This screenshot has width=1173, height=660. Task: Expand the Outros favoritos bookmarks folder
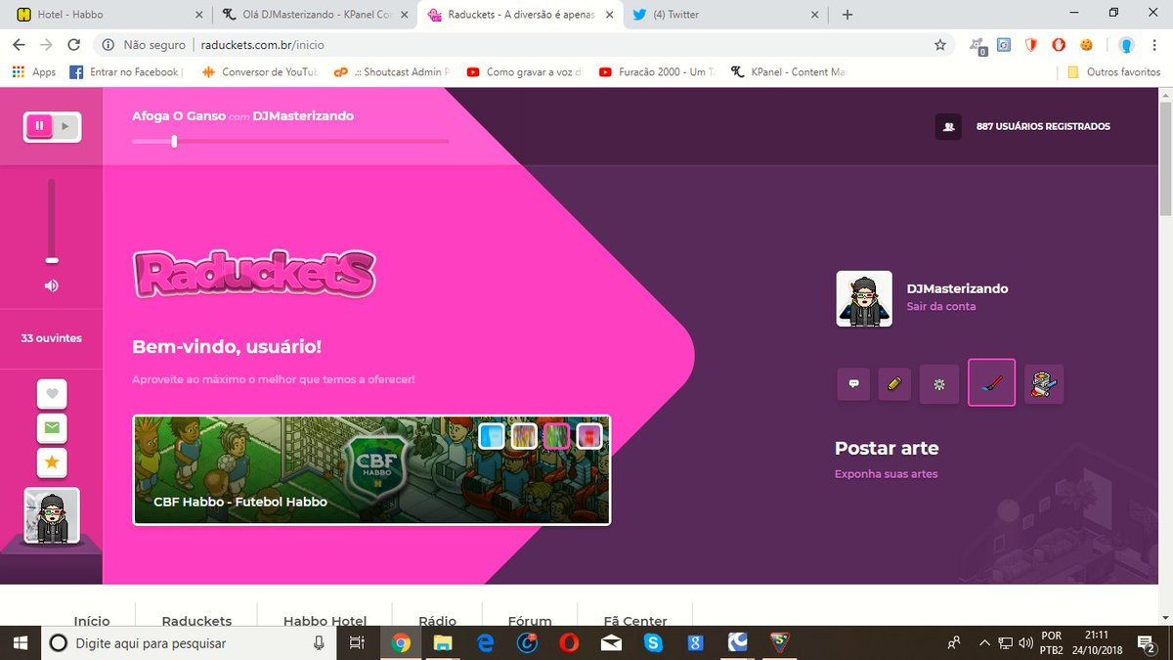click(1113, 72)
